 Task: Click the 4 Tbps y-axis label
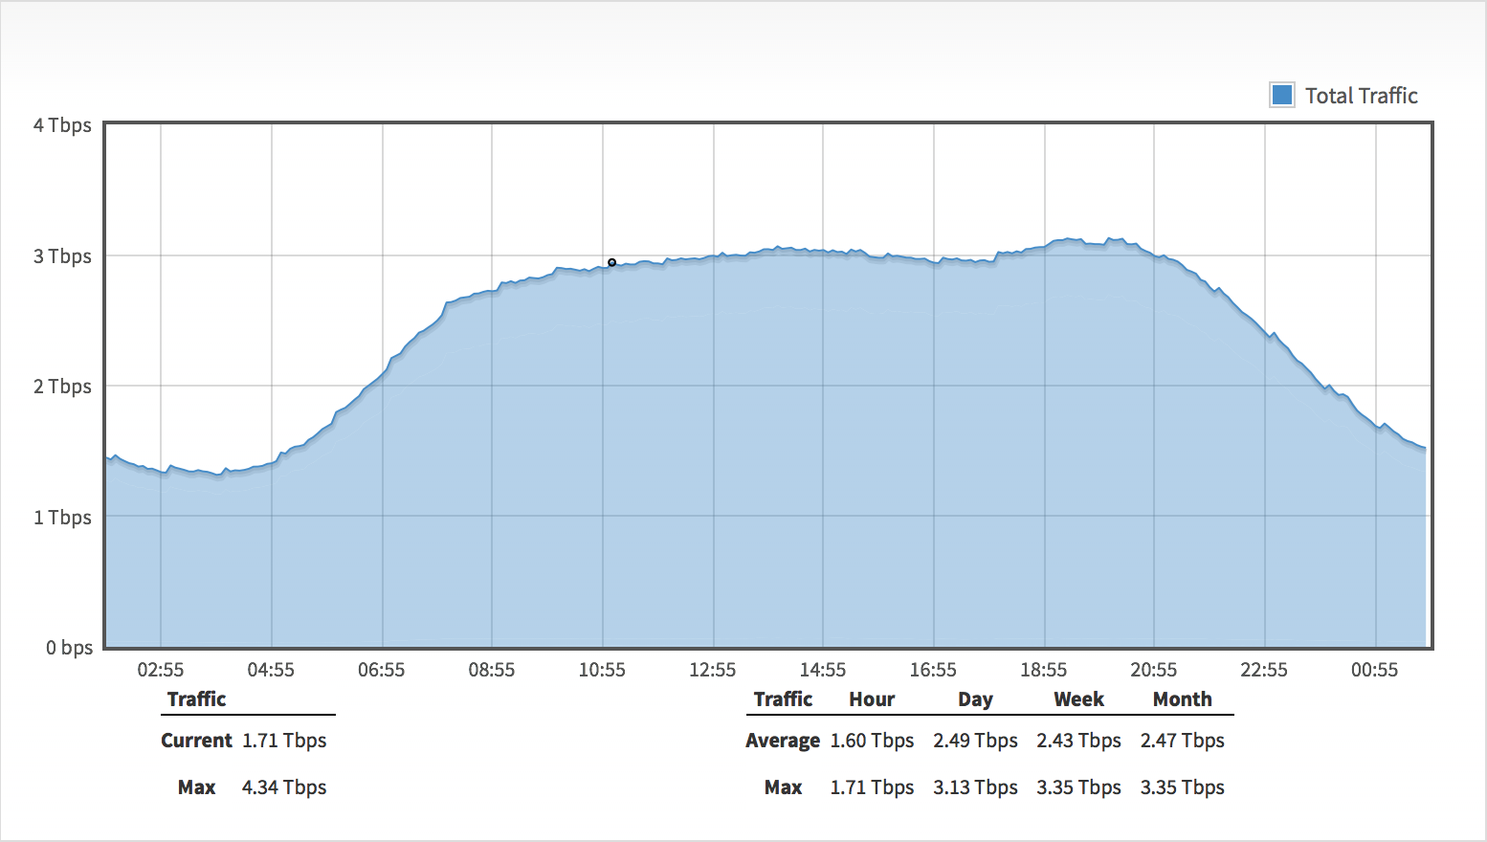click(x=62, y=125)
